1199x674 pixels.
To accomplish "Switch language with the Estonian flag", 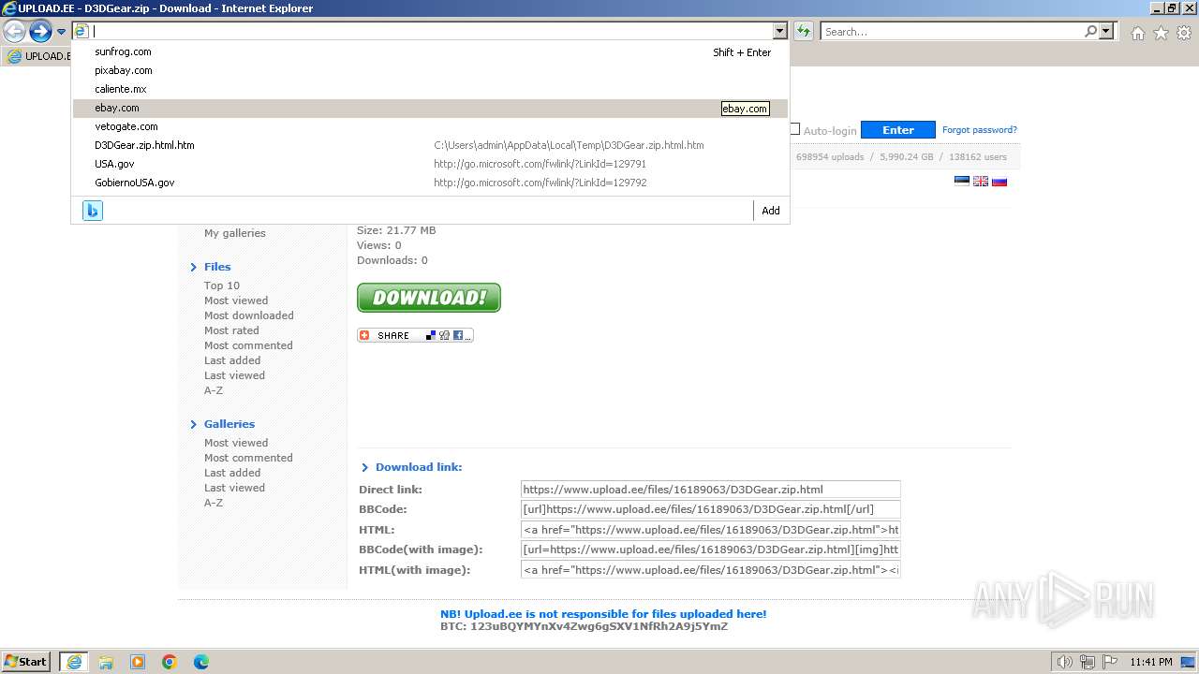I will click(961, 181).
